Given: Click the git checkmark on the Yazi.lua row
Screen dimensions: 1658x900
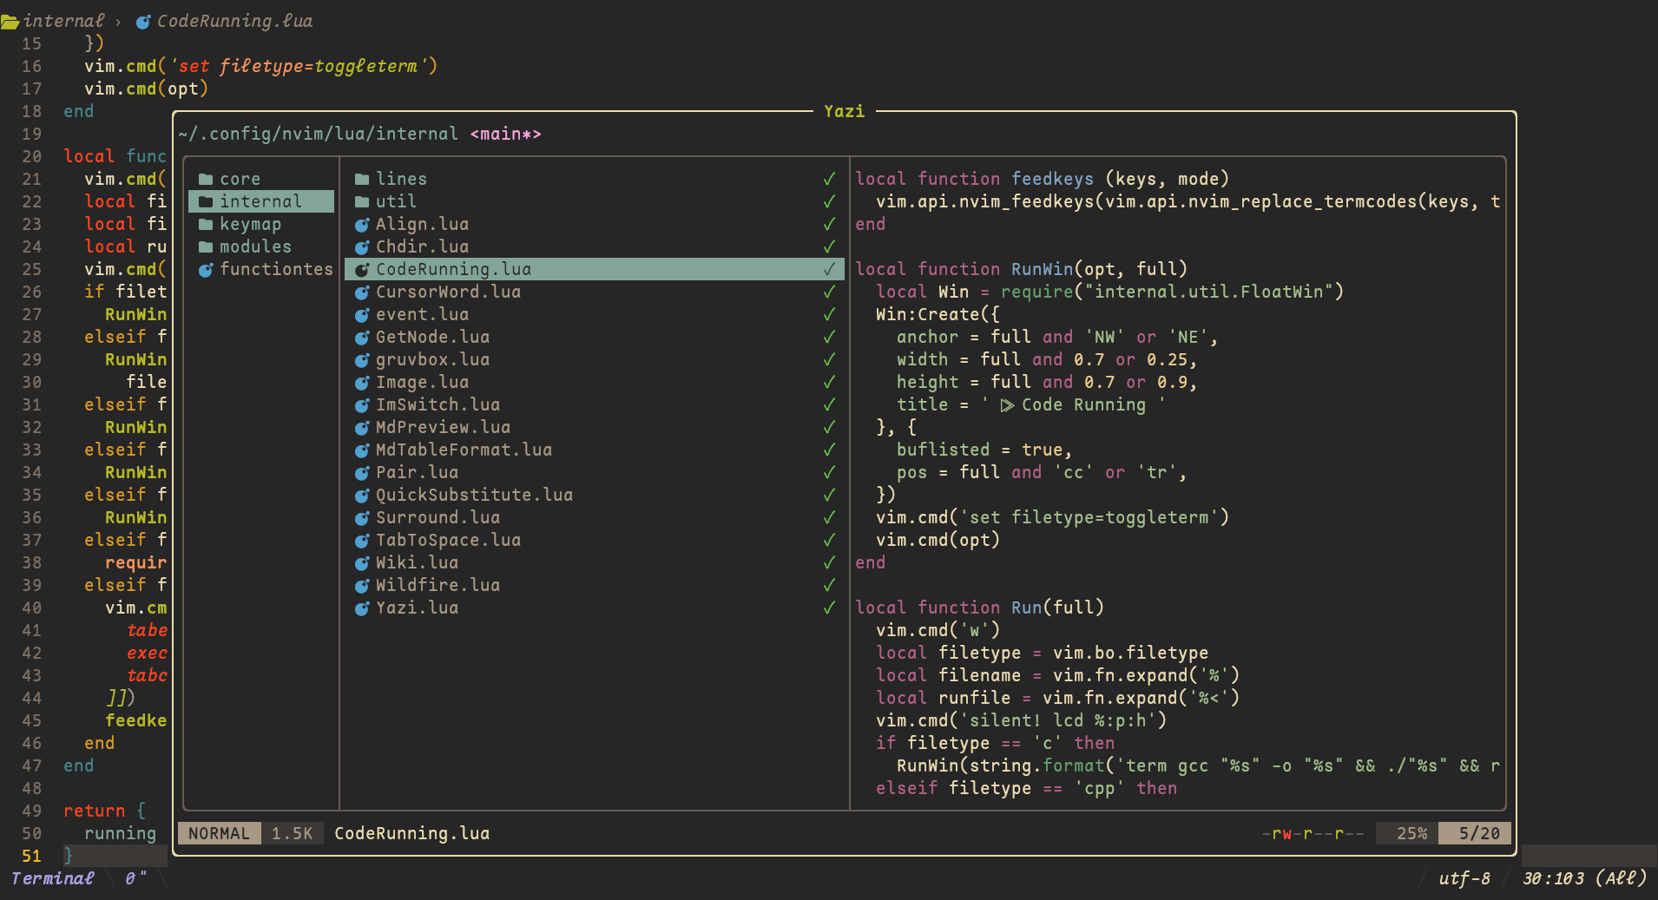Looking at the screenshot, I should click(x=829, y=608).
